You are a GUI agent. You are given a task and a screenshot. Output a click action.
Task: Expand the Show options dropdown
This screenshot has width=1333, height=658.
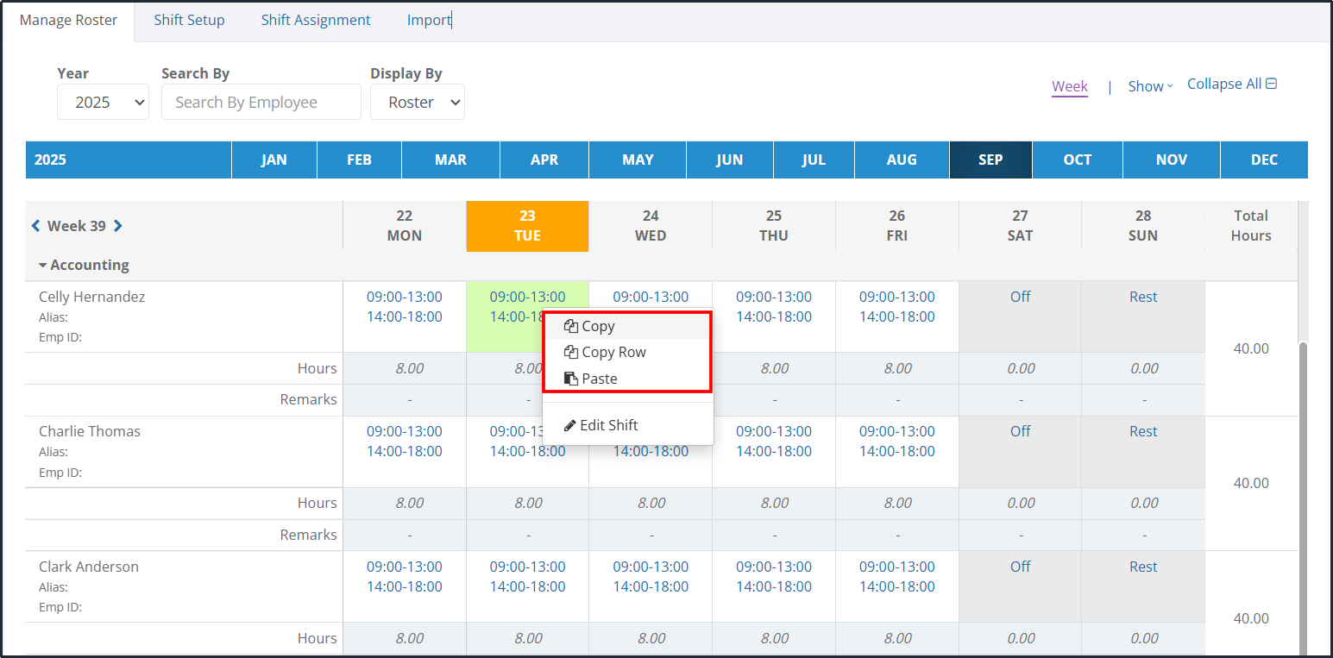[x=1150, y=86]
